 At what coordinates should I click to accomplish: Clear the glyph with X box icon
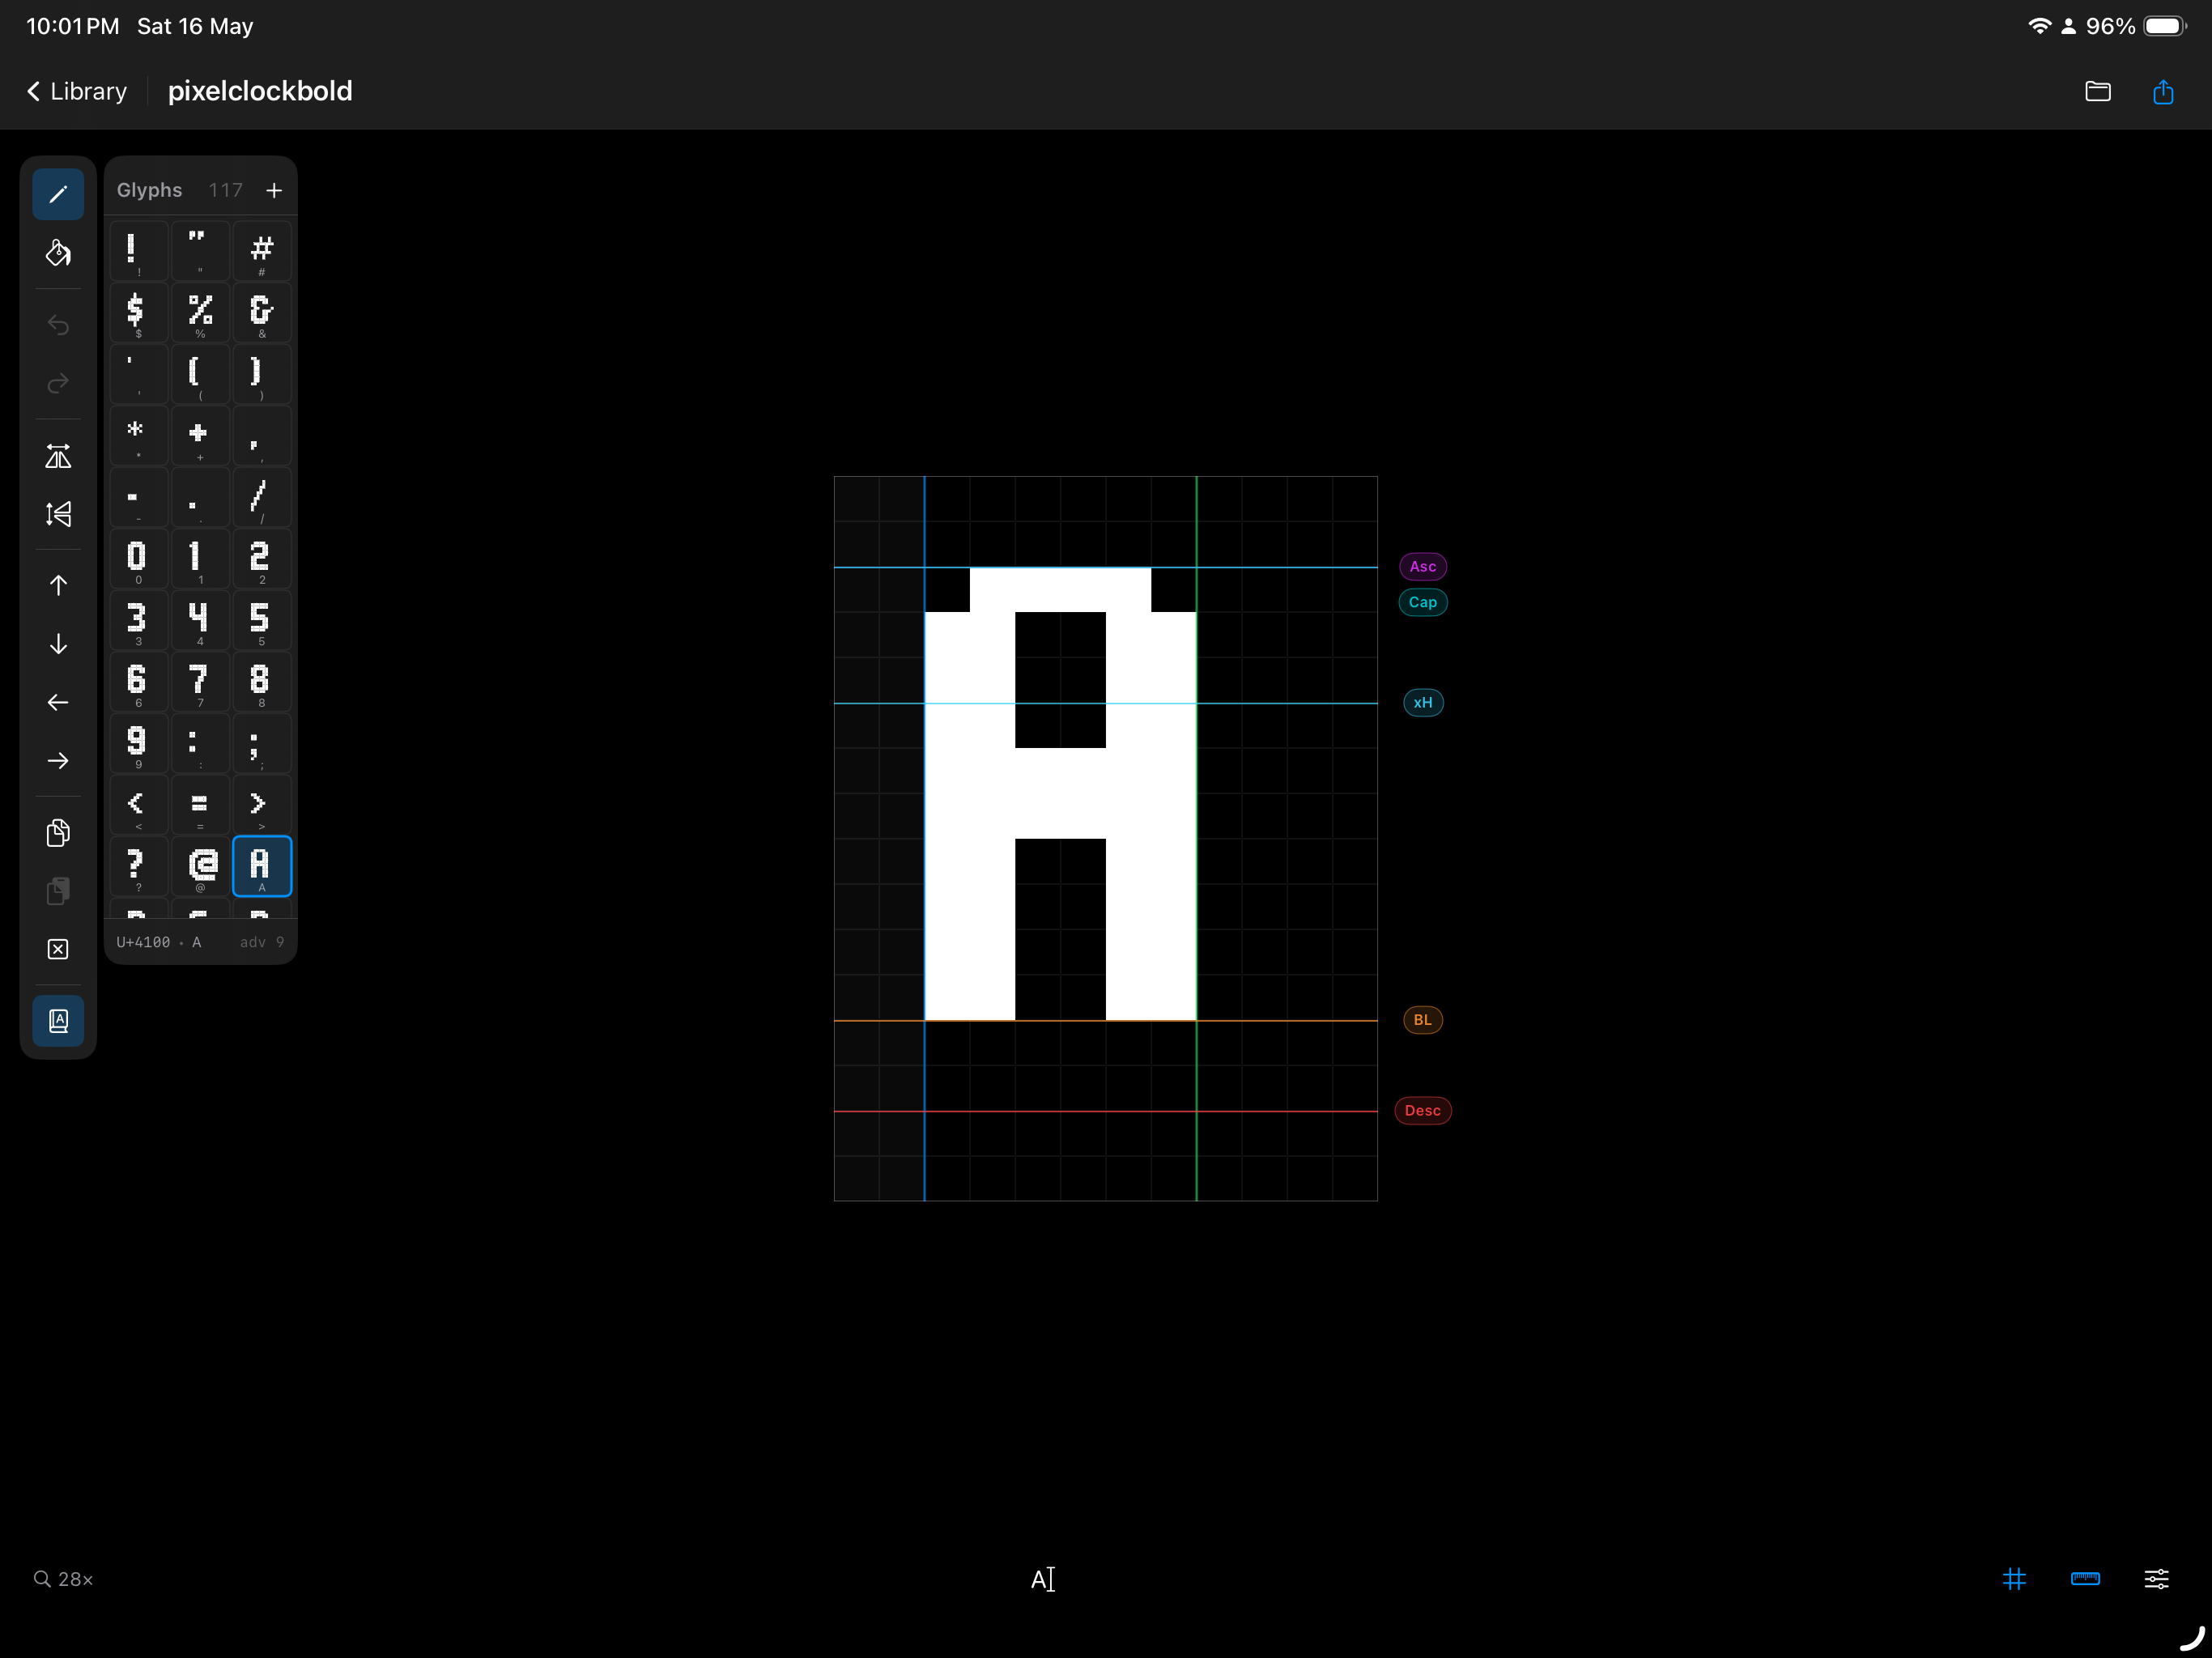58,950
